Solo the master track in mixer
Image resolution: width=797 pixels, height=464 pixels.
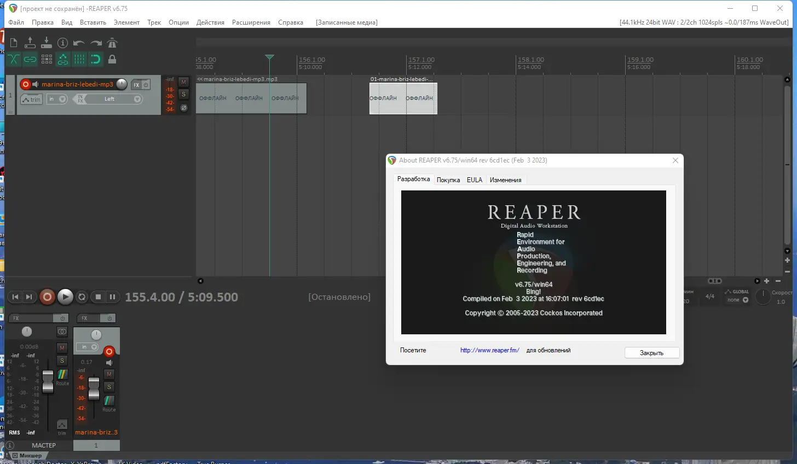pyautogui.click(x=62, y=361)
